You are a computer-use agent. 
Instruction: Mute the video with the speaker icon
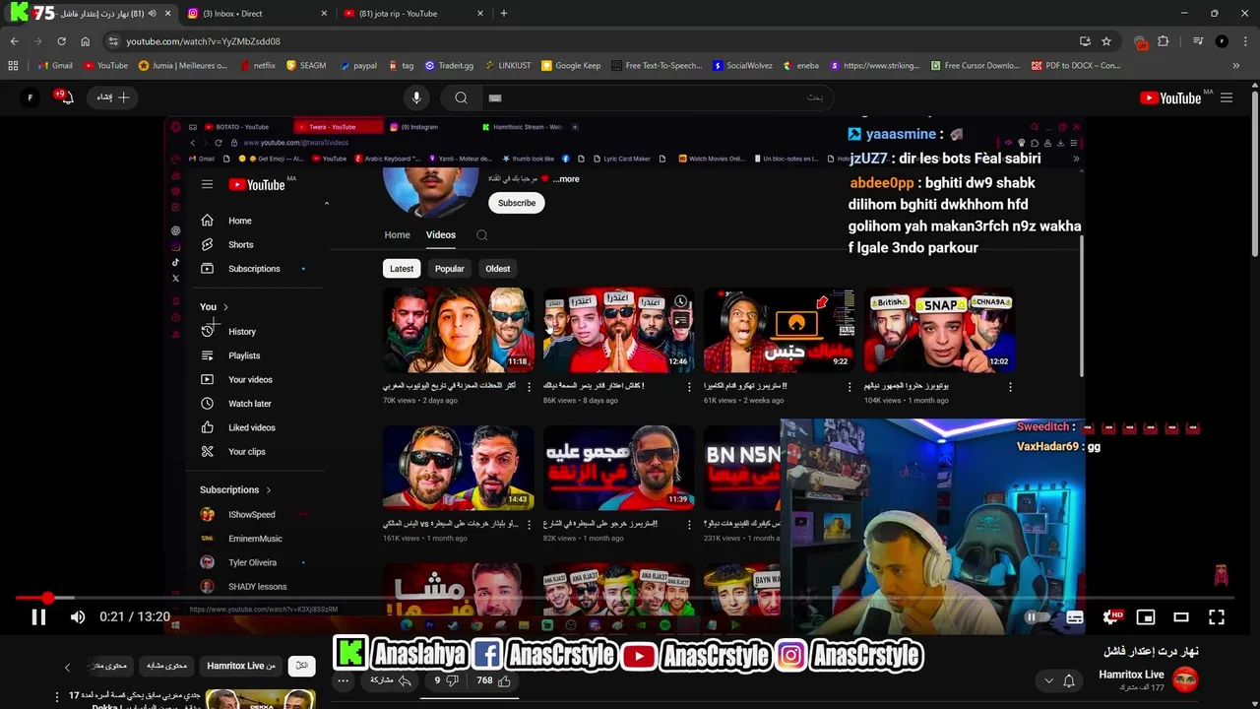tap(78, 617)
